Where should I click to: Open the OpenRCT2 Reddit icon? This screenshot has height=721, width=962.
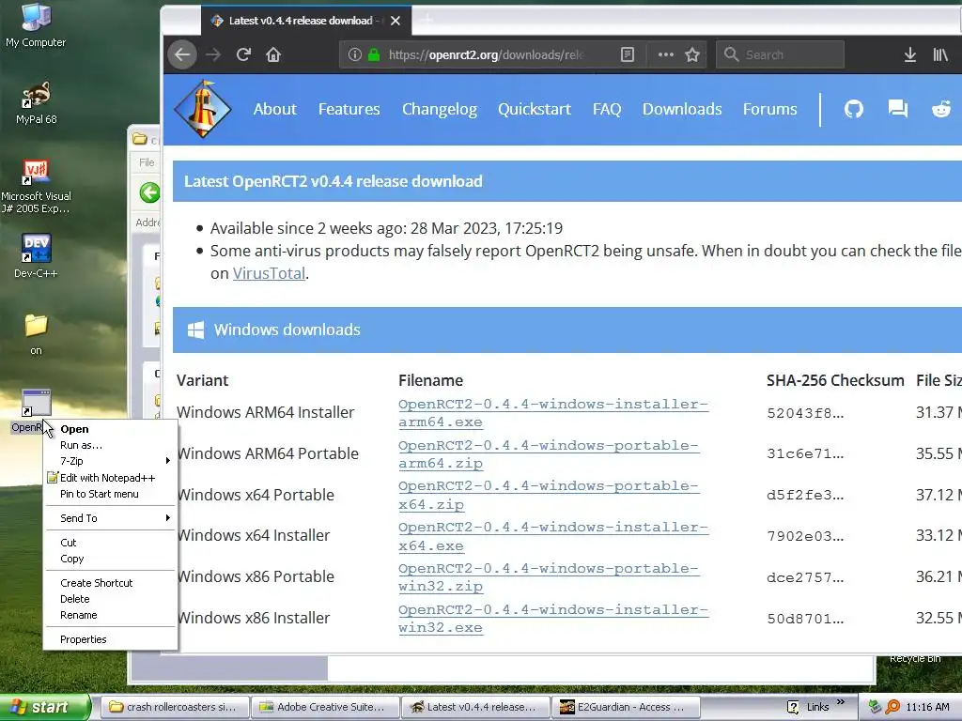coord(941,109)
